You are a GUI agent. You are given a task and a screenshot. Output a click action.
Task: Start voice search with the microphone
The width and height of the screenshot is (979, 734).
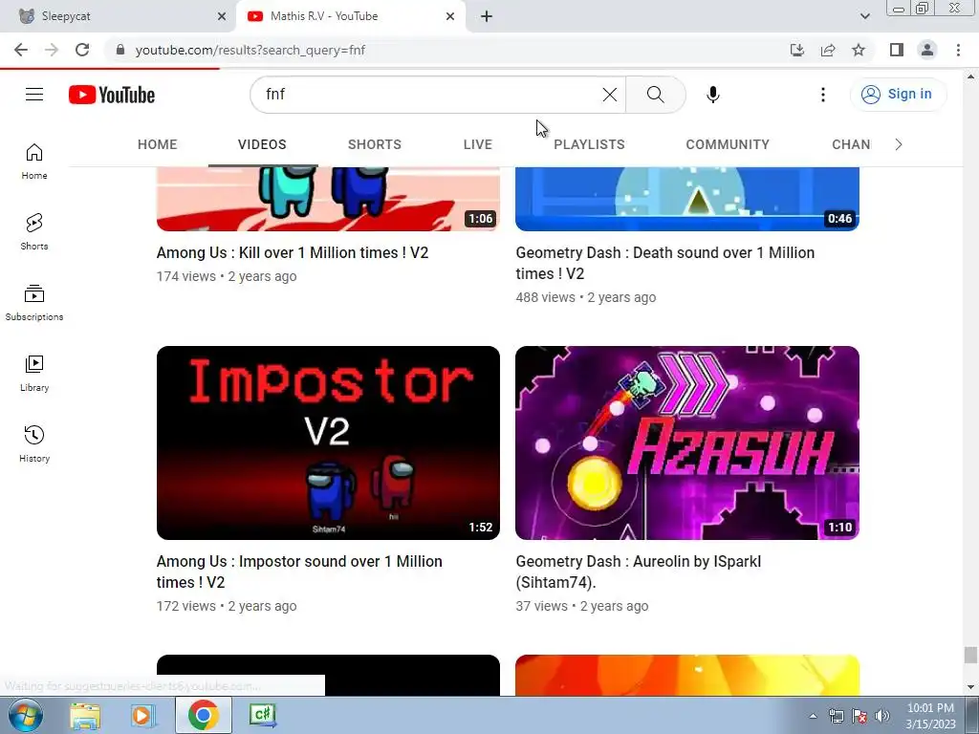click(x=713, y=95)
